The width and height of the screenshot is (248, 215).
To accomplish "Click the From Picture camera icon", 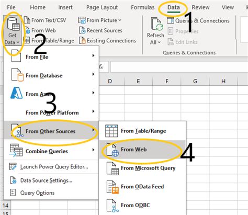I will tap(82, 20).
